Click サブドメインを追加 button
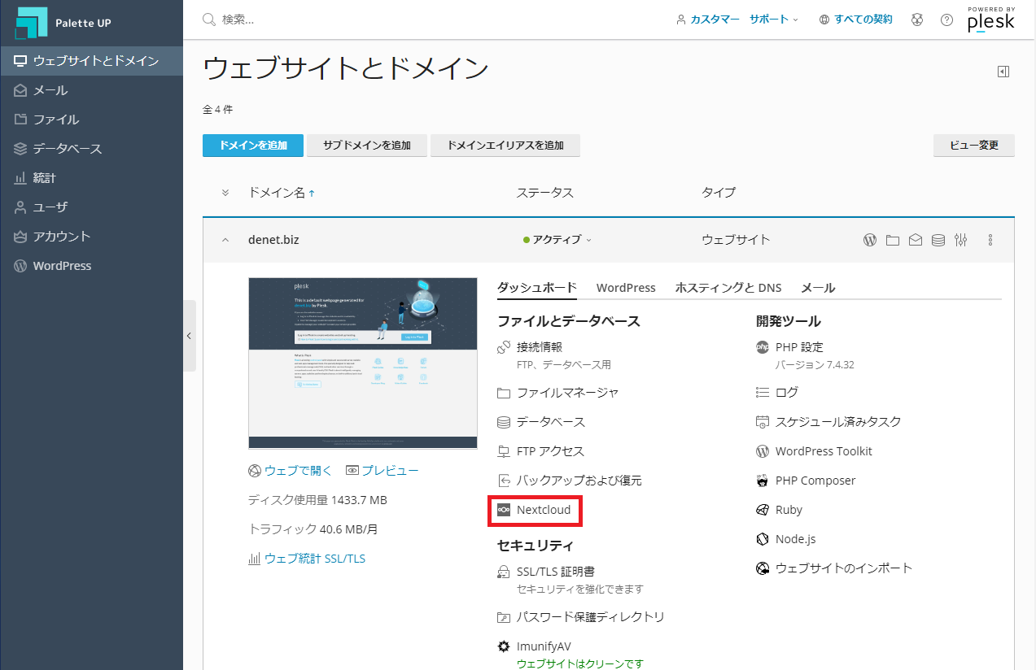1036x670 pixels. (x=367, y=146)
